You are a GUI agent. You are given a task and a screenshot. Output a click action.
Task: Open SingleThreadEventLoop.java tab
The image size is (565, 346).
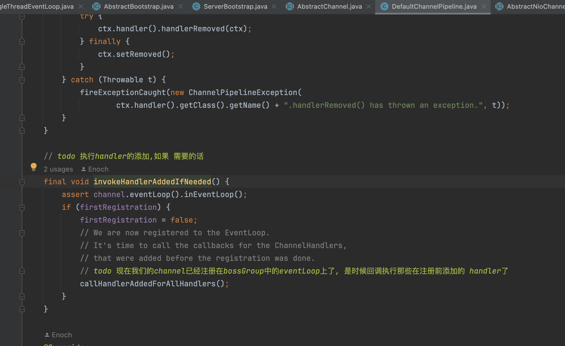37,6
